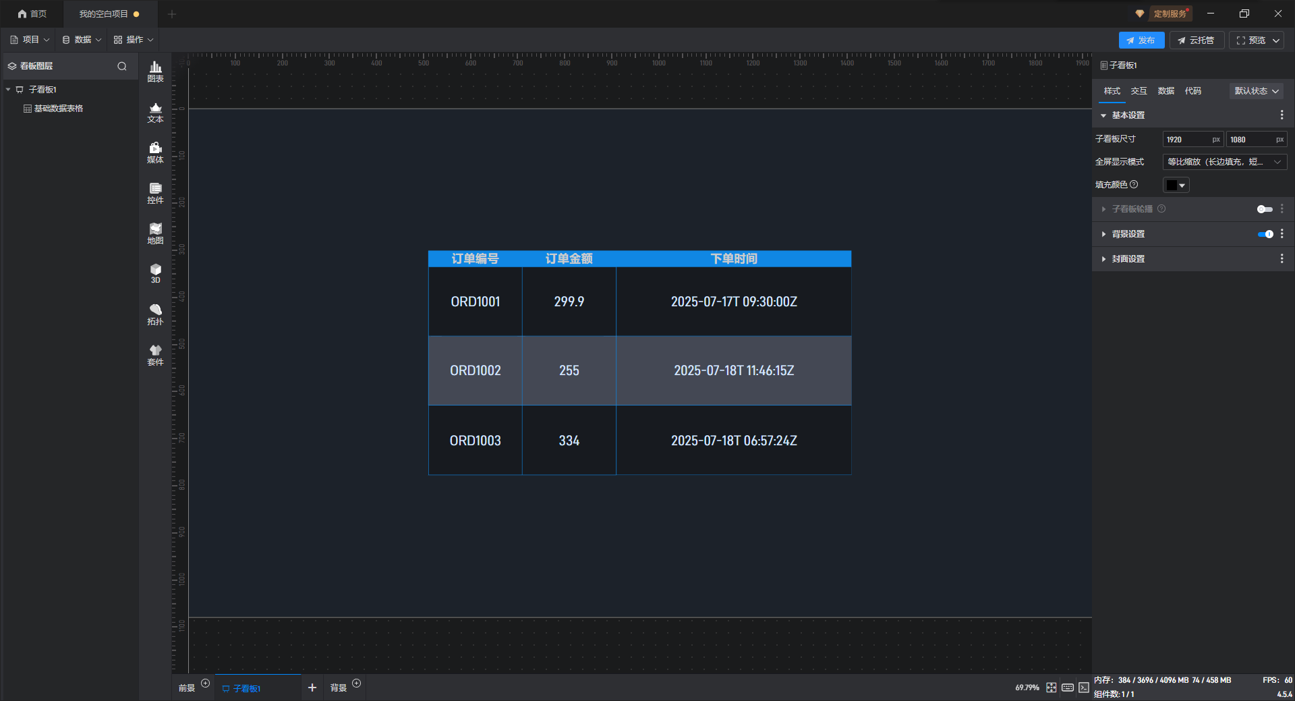Screen dimensions: 1295x701
Task: Click the 子看板尺寸 width input field
Action: 1187,140
